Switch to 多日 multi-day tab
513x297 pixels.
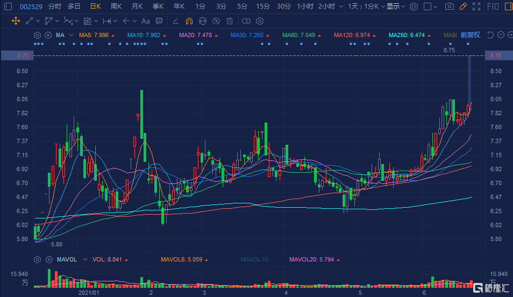click(74, 6)
